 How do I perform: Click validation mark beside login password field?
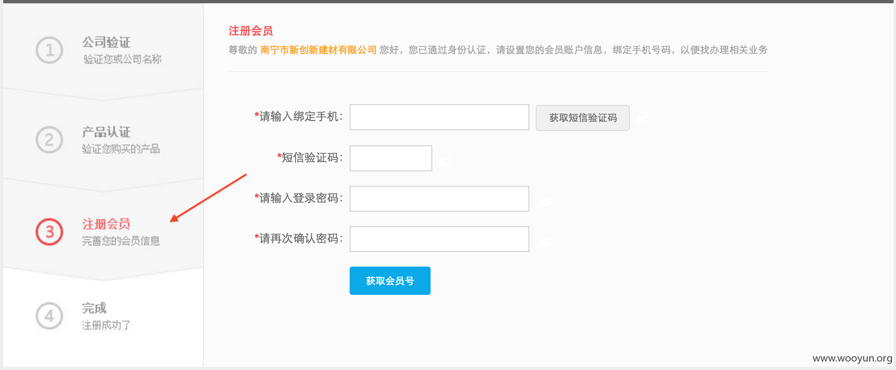546,201
